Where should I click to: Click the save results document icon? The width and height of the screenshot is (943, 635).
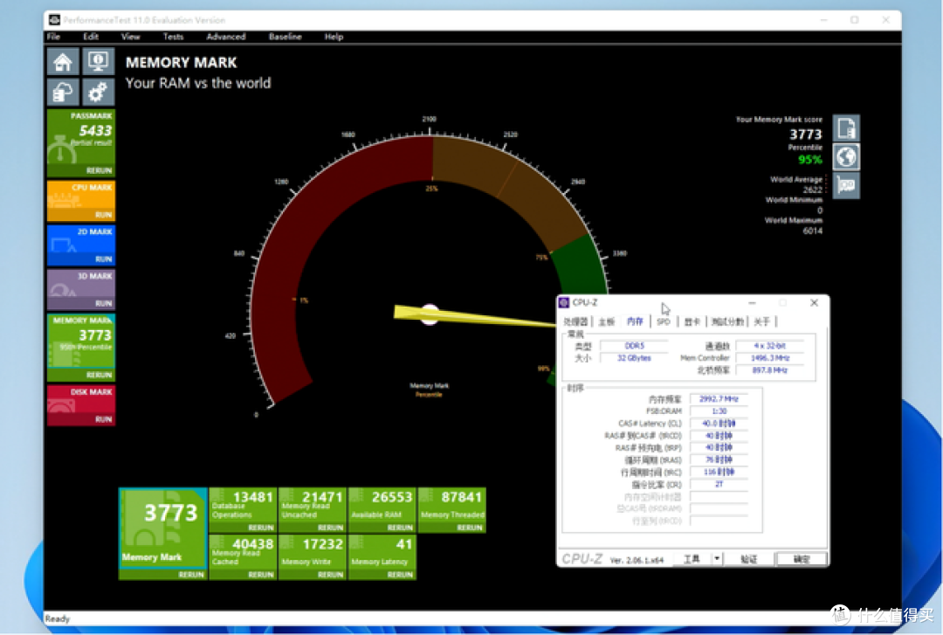(x=846, y=128)
